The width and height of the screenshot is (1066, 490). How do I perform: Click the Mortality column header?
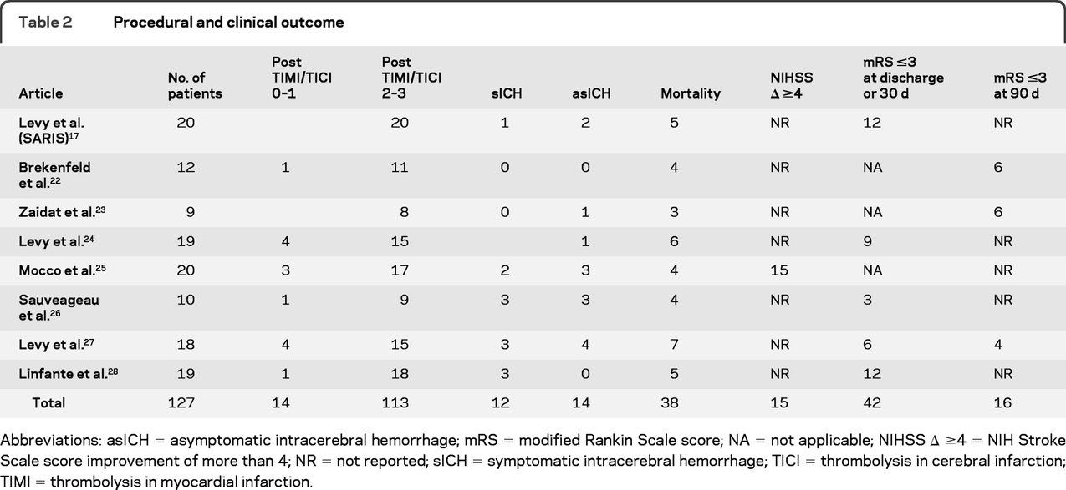pyautogui.click(x=690, y=93)
